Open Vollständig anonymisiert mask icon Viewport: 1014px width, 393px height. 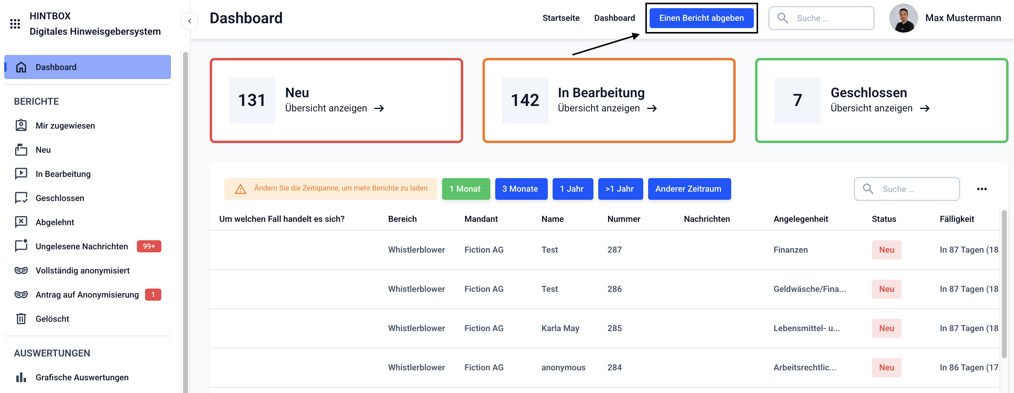pos(21,270)
